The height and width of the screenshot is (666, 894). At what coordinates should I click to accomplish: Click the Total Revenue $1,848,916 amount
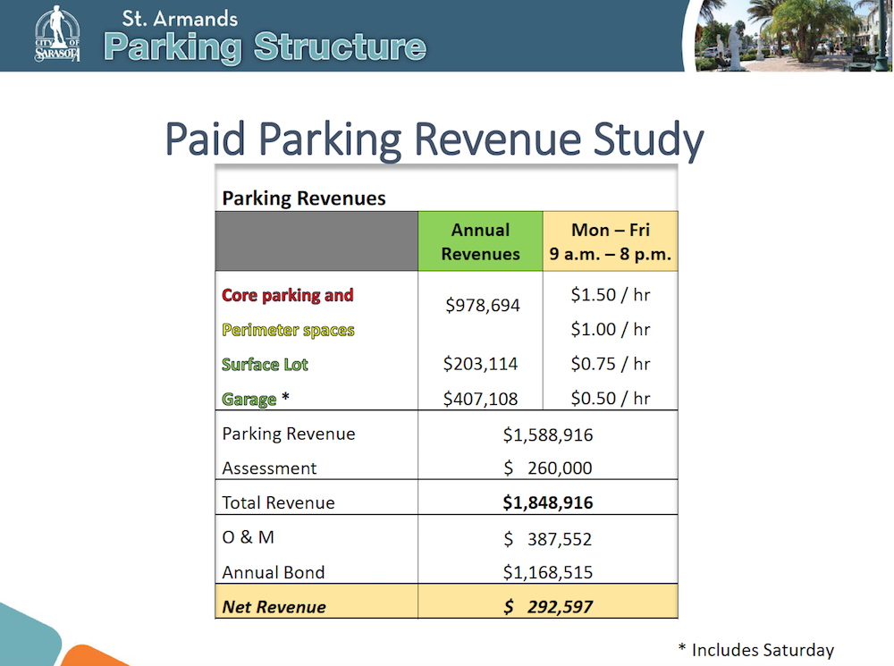[x=548, y=502]
